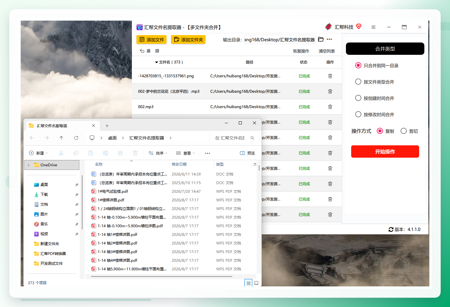Viewport: 450px width, 307px height.
Task: Open the 查看 view dropdown
Action: pos(185,153)
